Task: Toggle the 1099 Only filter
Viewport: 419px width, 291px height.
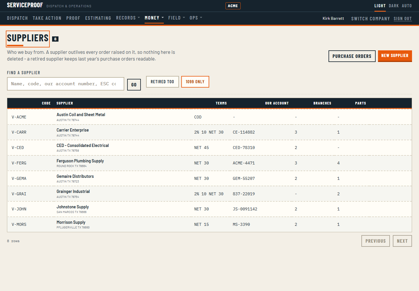Action: (195, 82)
